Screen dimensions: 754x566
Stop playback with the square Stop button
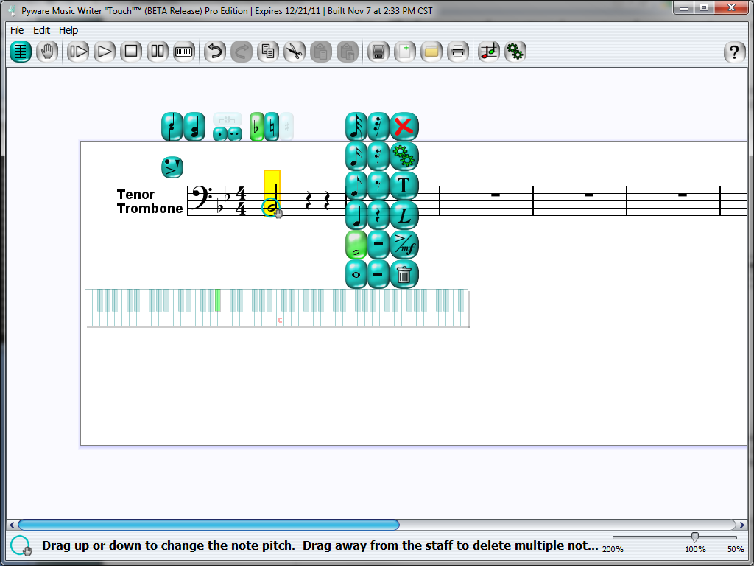pos(131,52)
